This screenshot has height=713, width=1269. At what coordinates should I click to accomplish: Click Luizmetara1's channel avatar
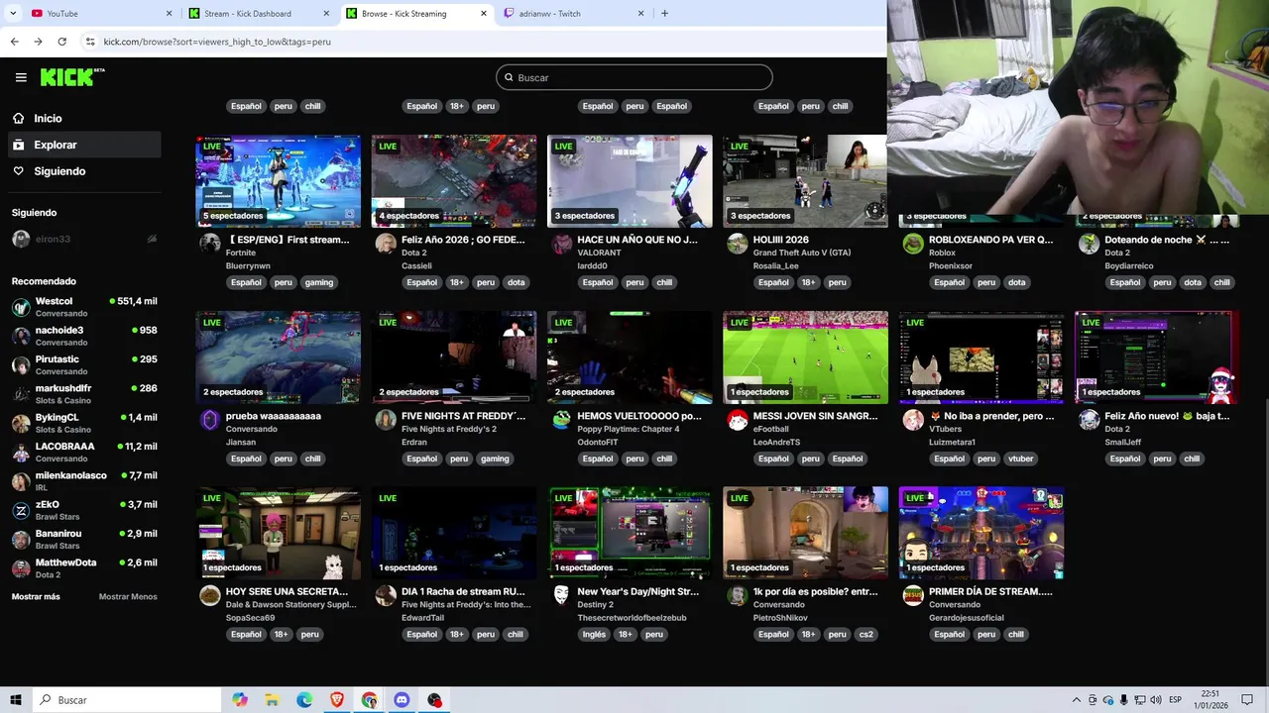point(913,420)
